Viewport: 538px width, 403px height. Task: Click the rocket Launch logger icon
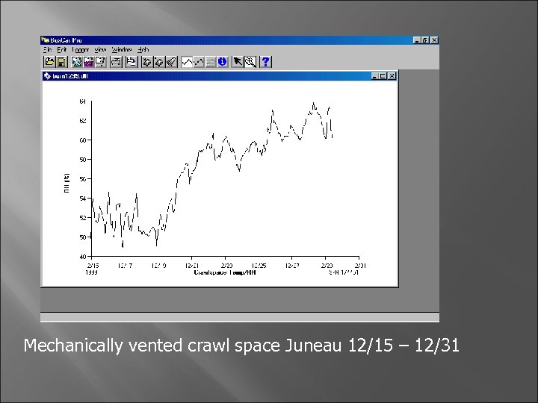[171, 62]
